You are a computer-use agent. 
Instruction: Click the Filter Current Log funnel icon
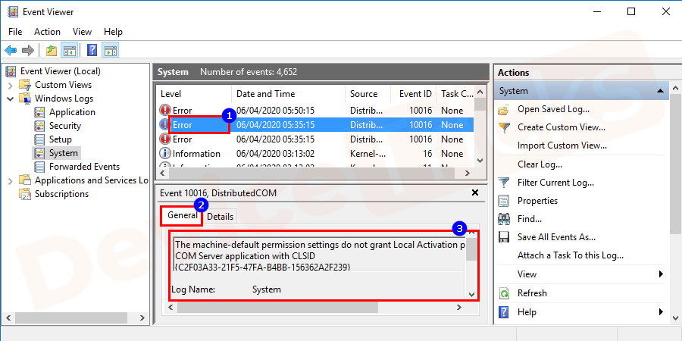tap(504, 182)
